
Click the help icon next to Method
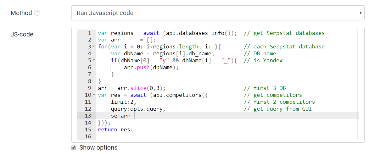pos(37,13)
